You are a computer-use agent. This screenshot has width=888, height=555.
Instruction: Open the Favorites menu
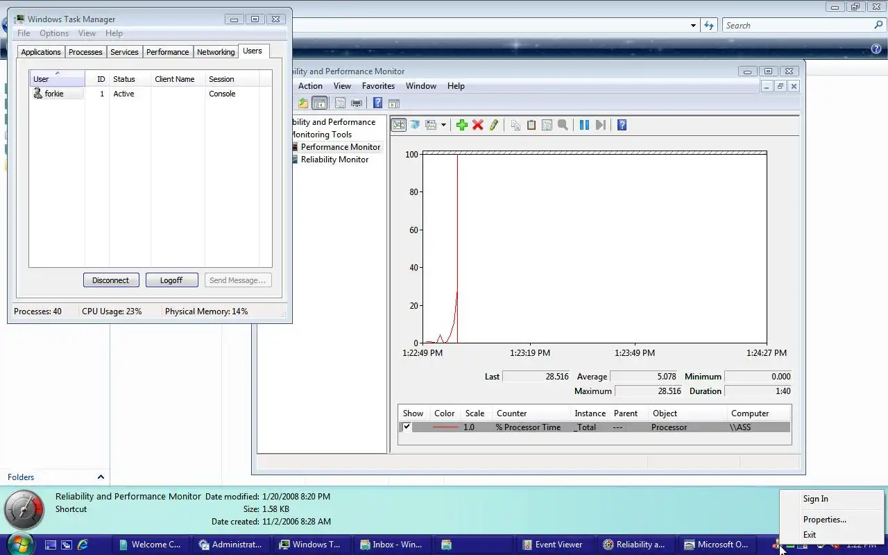(x=378, y=86)
